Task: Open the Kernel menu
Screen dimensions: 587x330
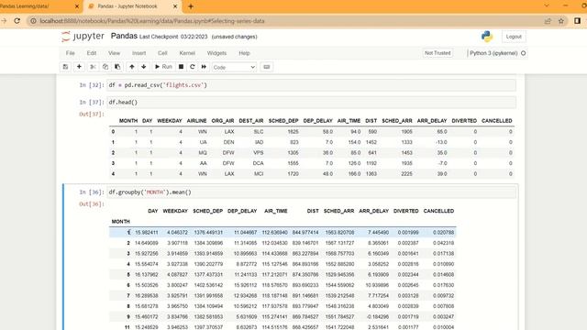Action: (187, 53)
